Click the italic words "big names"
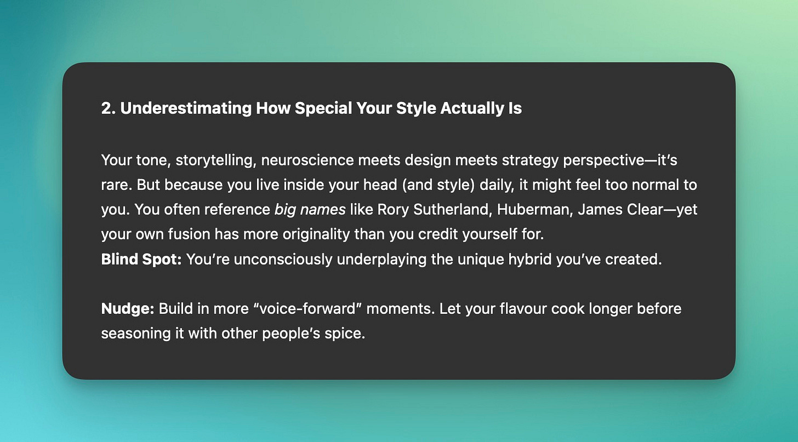The image size is (798, 442). pos(310,209)
